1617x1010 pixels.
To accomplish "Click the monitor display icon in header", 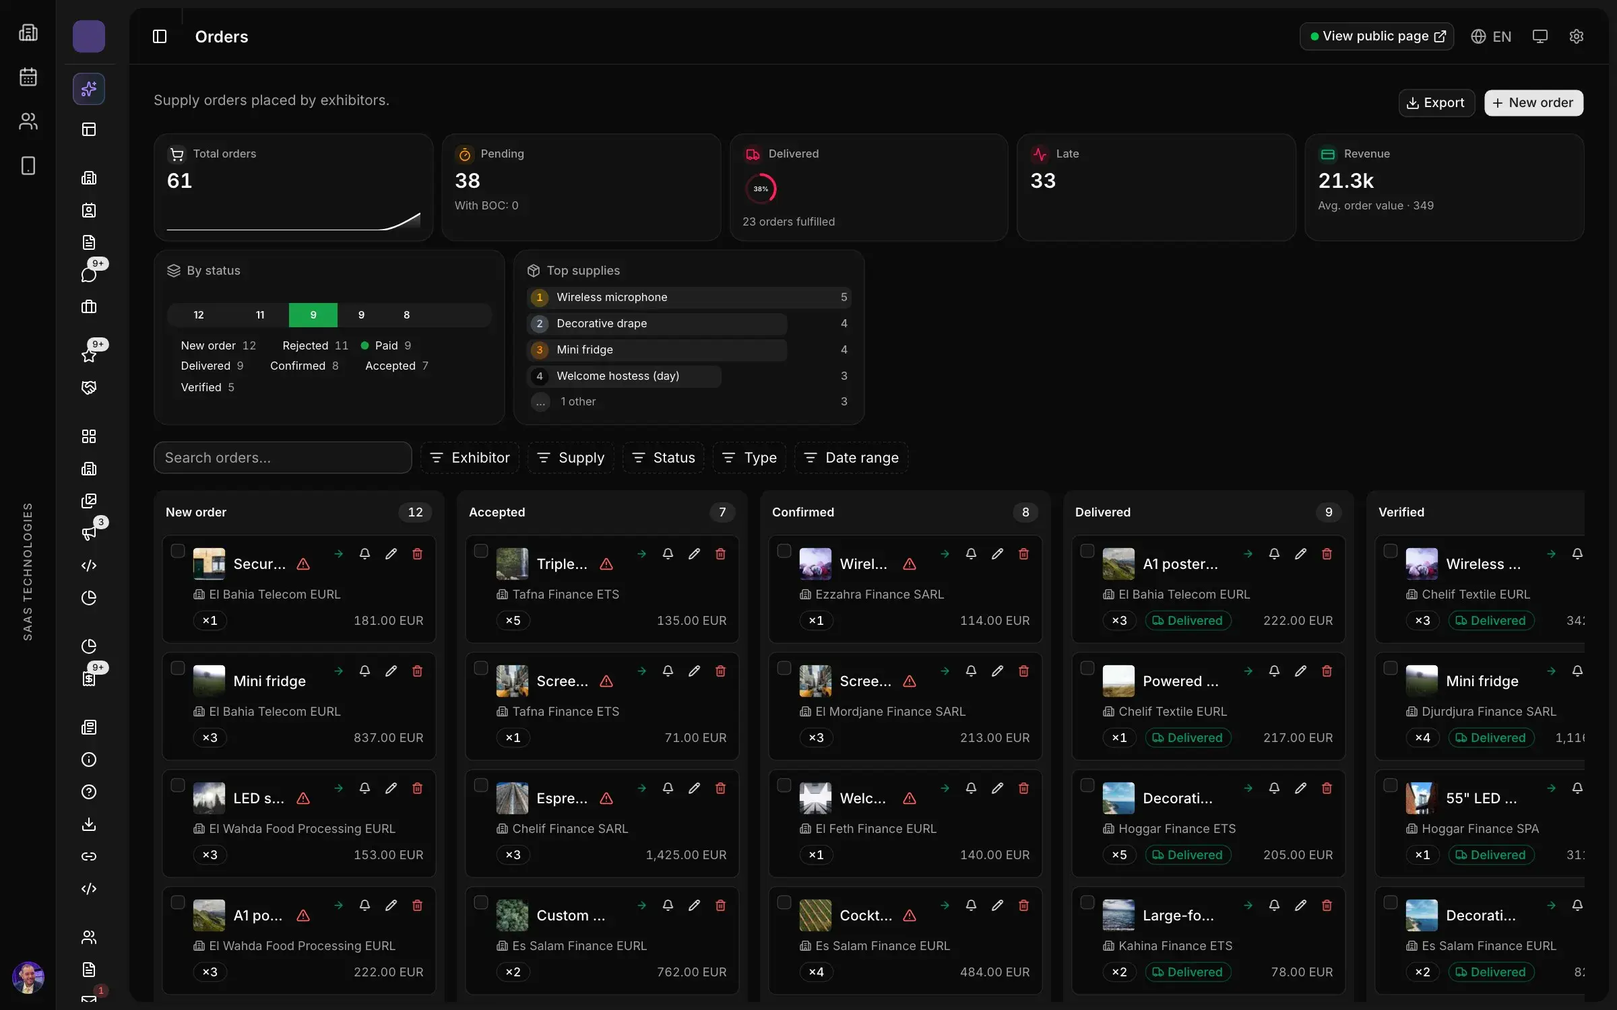I will click(x=1540, y=36).
